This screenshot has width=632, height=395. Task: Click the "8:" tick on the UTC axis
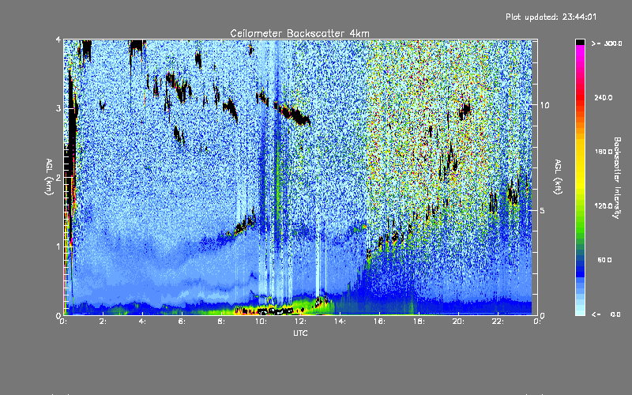tap(221, 322)
